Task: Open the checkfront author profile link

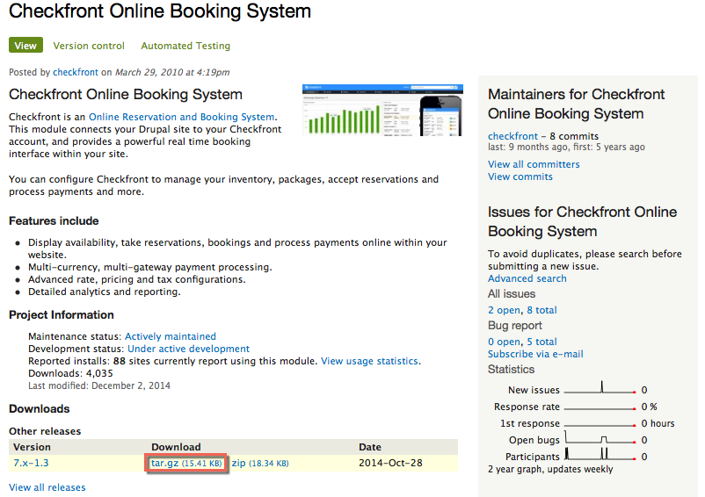Action: coord(75,72)
